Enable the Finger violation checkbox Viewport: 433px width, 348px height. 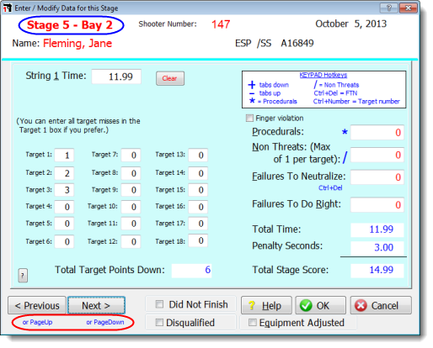click(249, 118)
